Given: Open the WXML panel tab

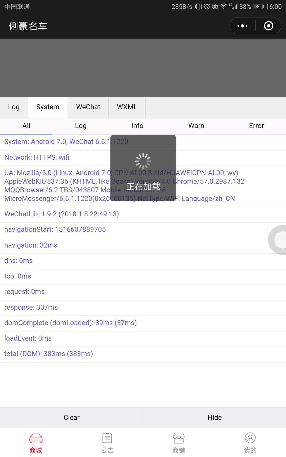Looking at the screenshot, I should [x=127, y=107].
